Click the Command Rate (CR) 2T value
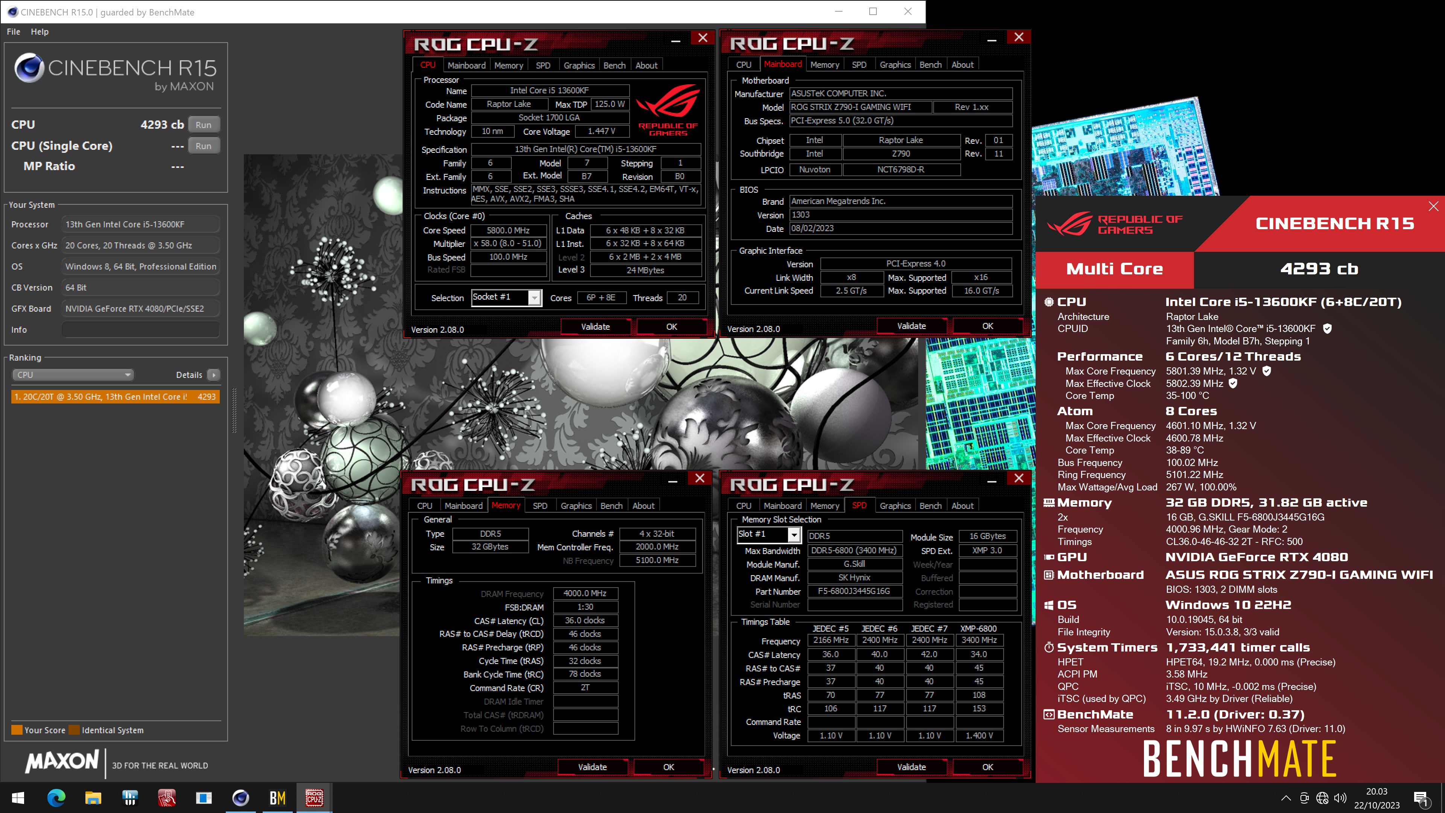The height and width of the screenshot is (813, 1445). (585, 687)
